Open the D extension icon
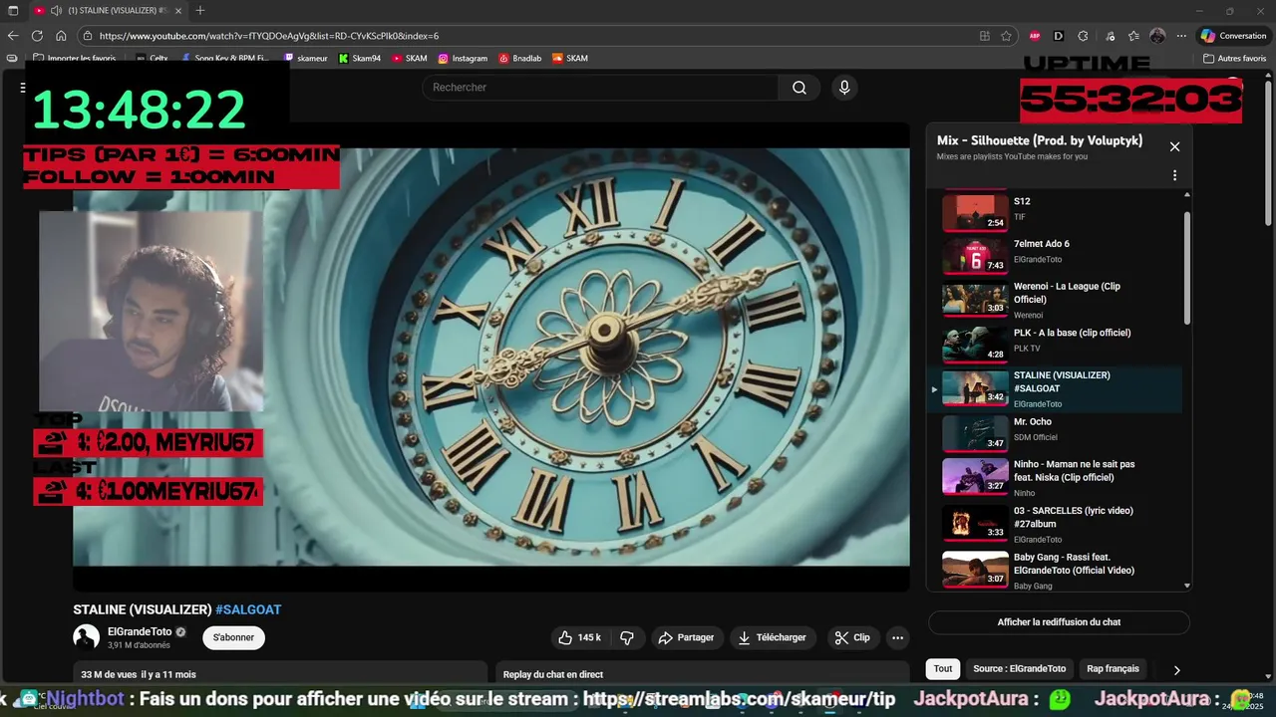The image size is (1276, 717). (1059, 36)
